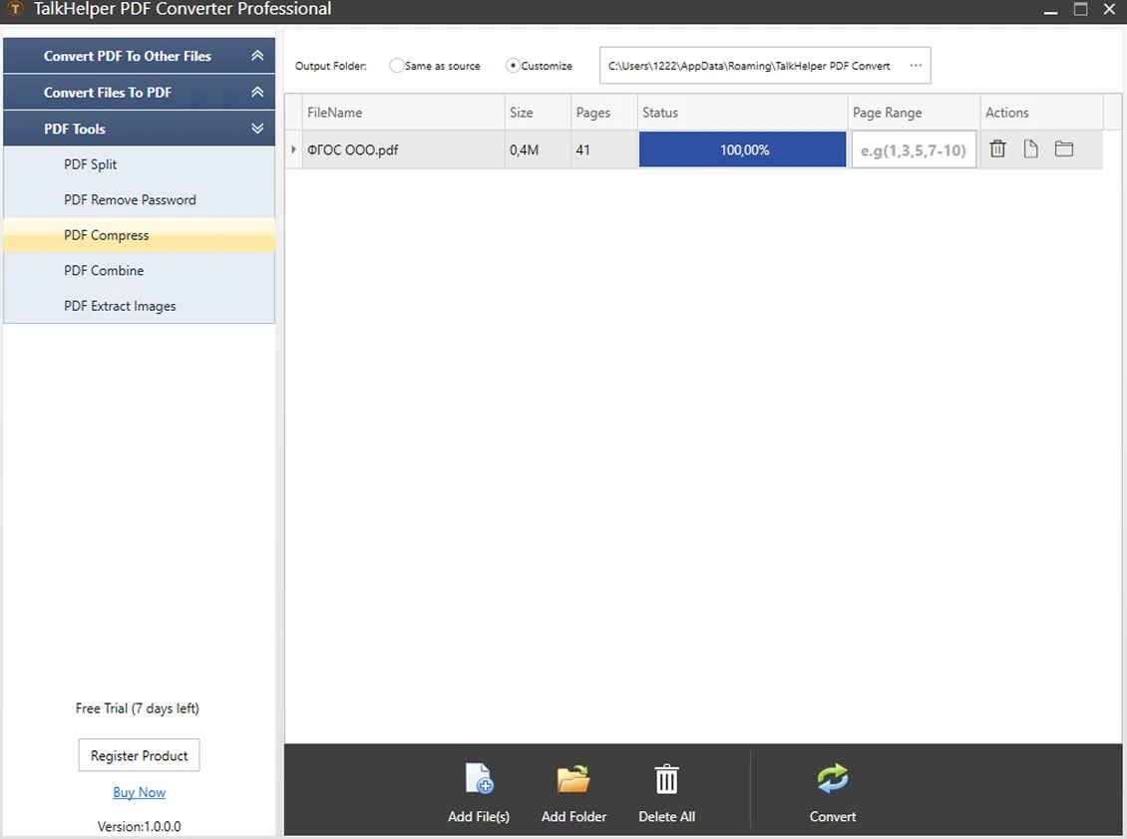This screenshot has width=1127, height=839.
Task: Click the FileName column header
Action: (403, 113)
